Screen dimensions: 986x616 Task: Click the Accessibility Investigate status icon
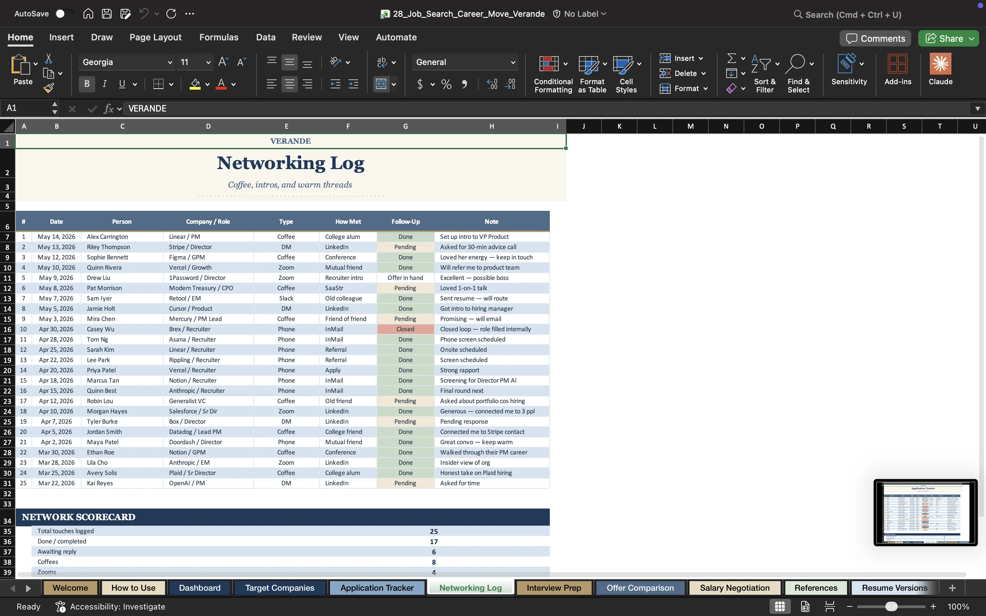[60, 607]
